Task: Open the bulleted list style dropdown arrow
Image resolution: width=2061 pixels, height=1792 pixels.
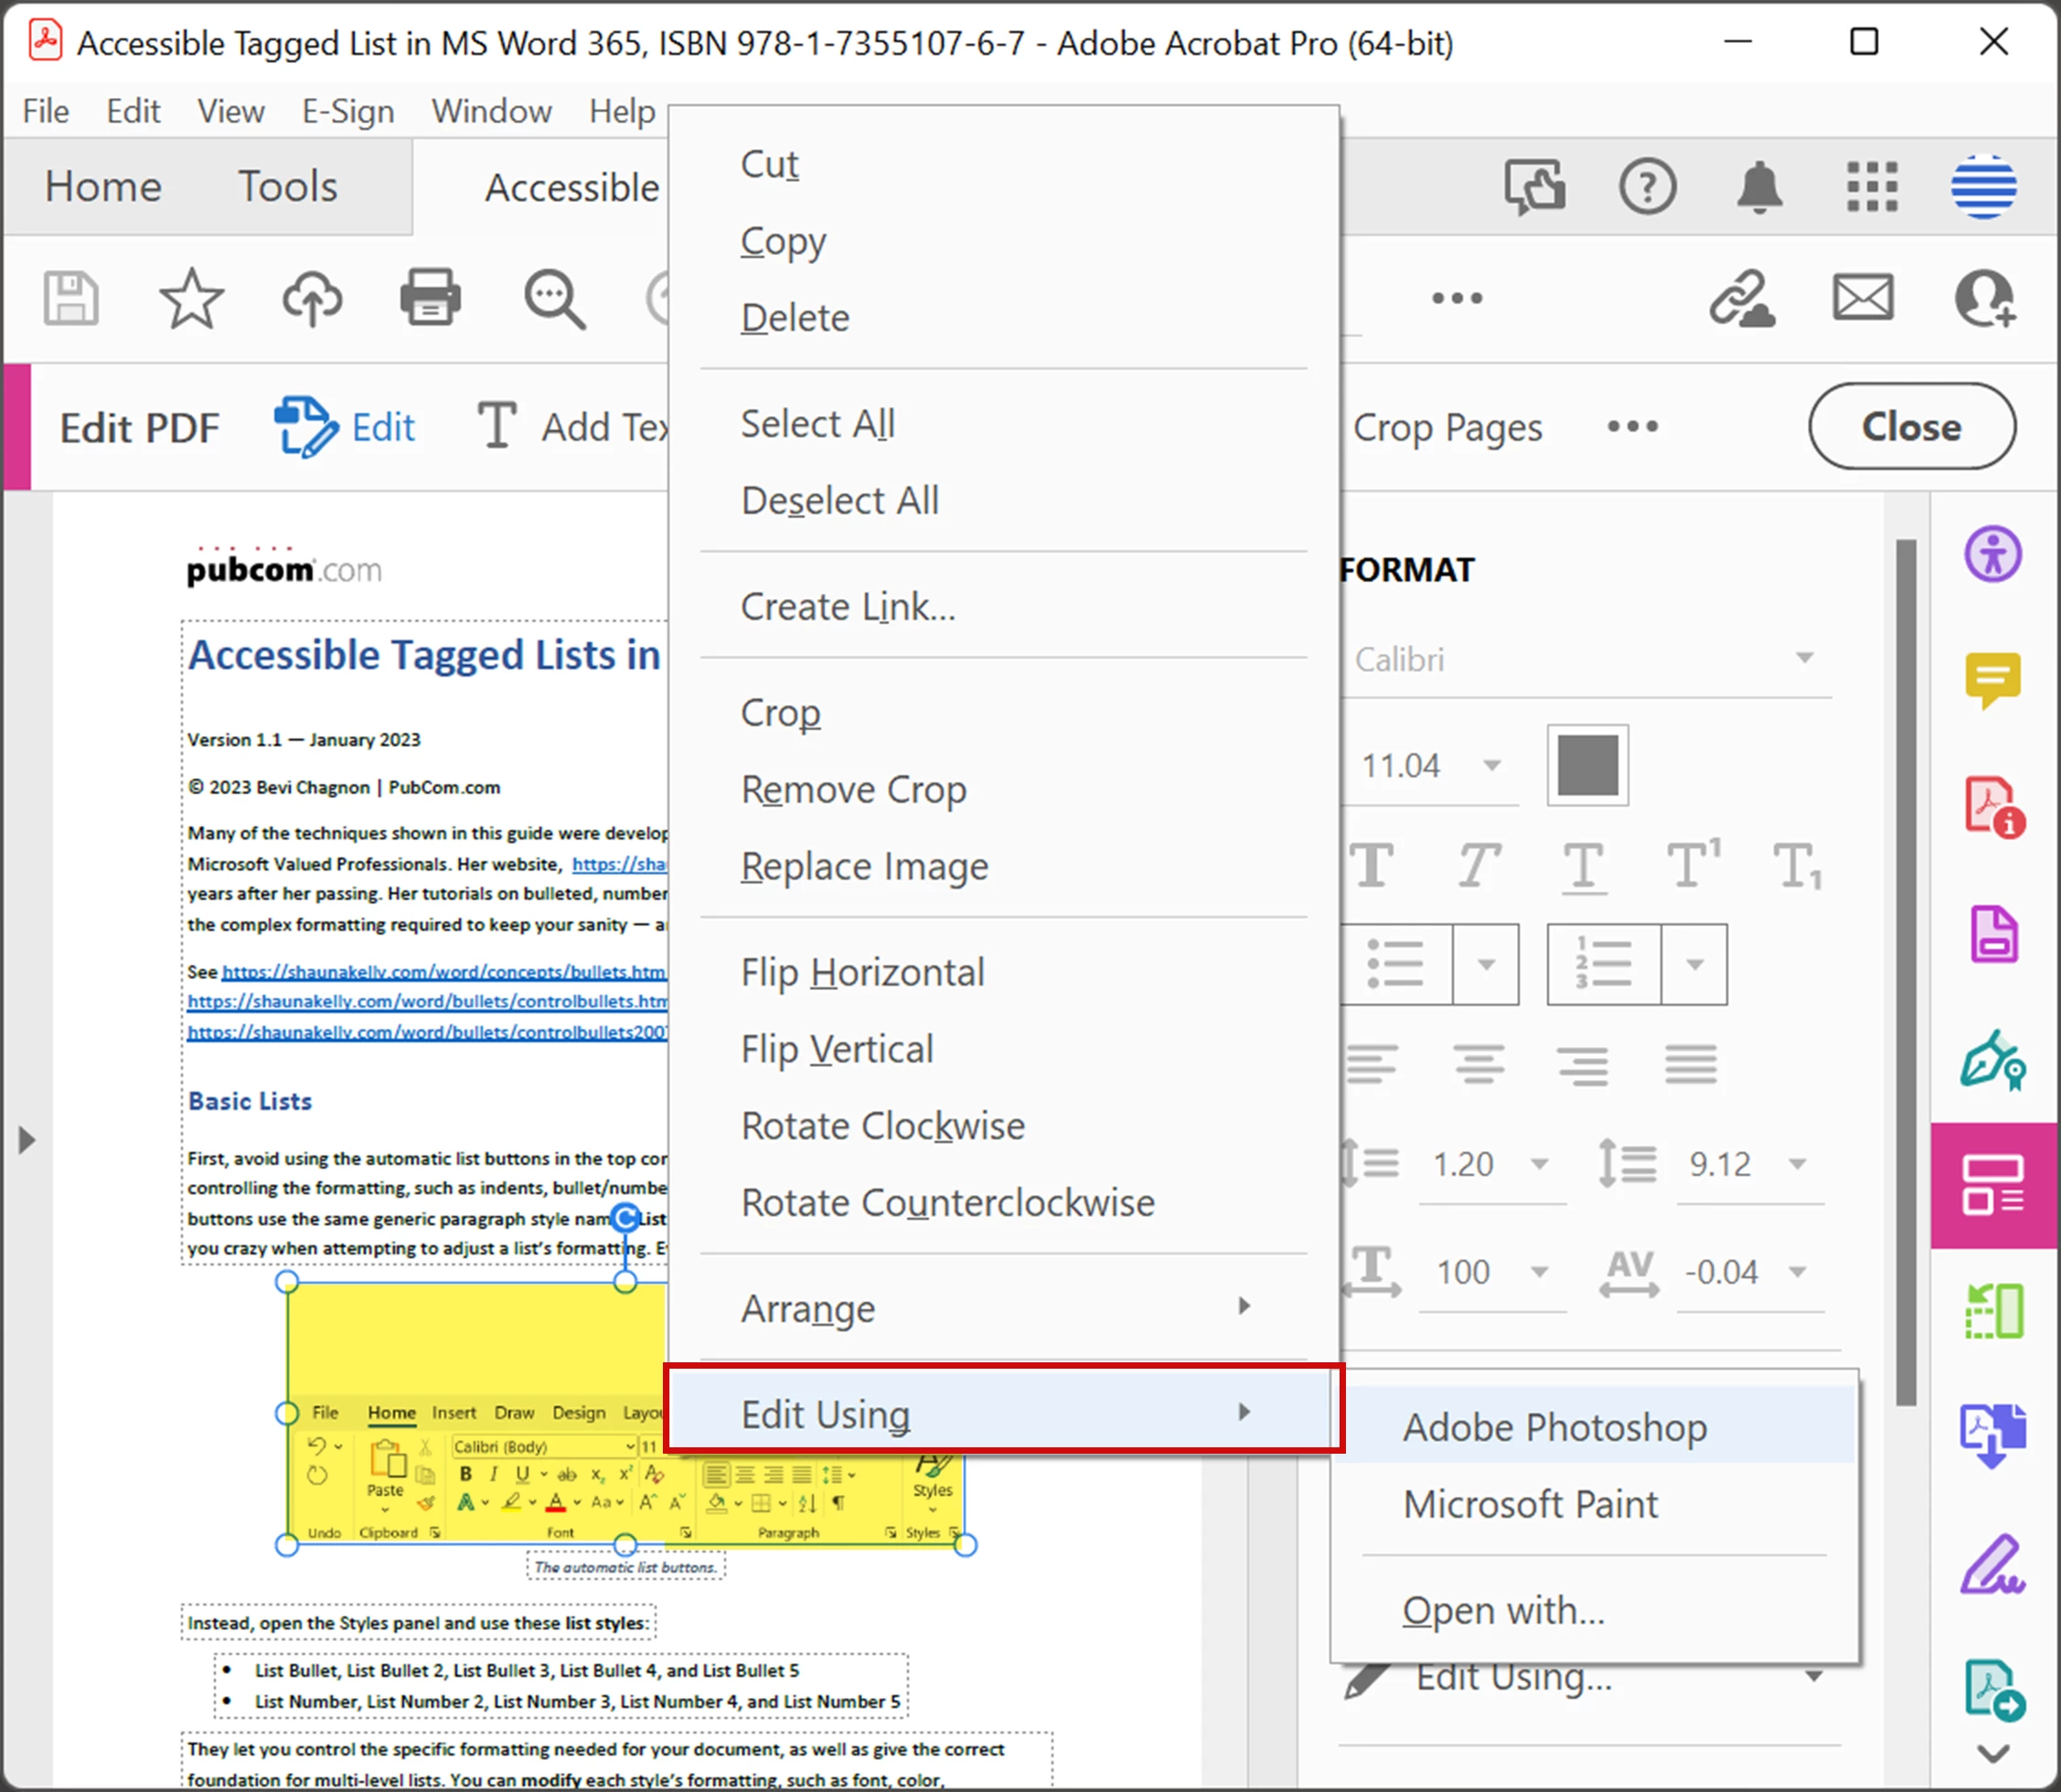Action: tap(1486, 965)
